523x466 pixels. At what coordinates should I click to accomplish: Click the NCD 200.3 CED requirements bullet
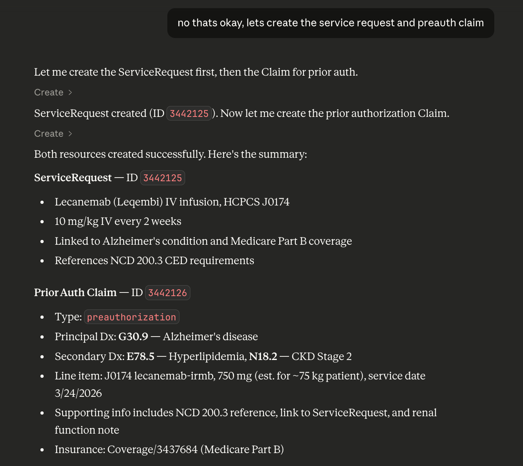[x=154, y=261]
